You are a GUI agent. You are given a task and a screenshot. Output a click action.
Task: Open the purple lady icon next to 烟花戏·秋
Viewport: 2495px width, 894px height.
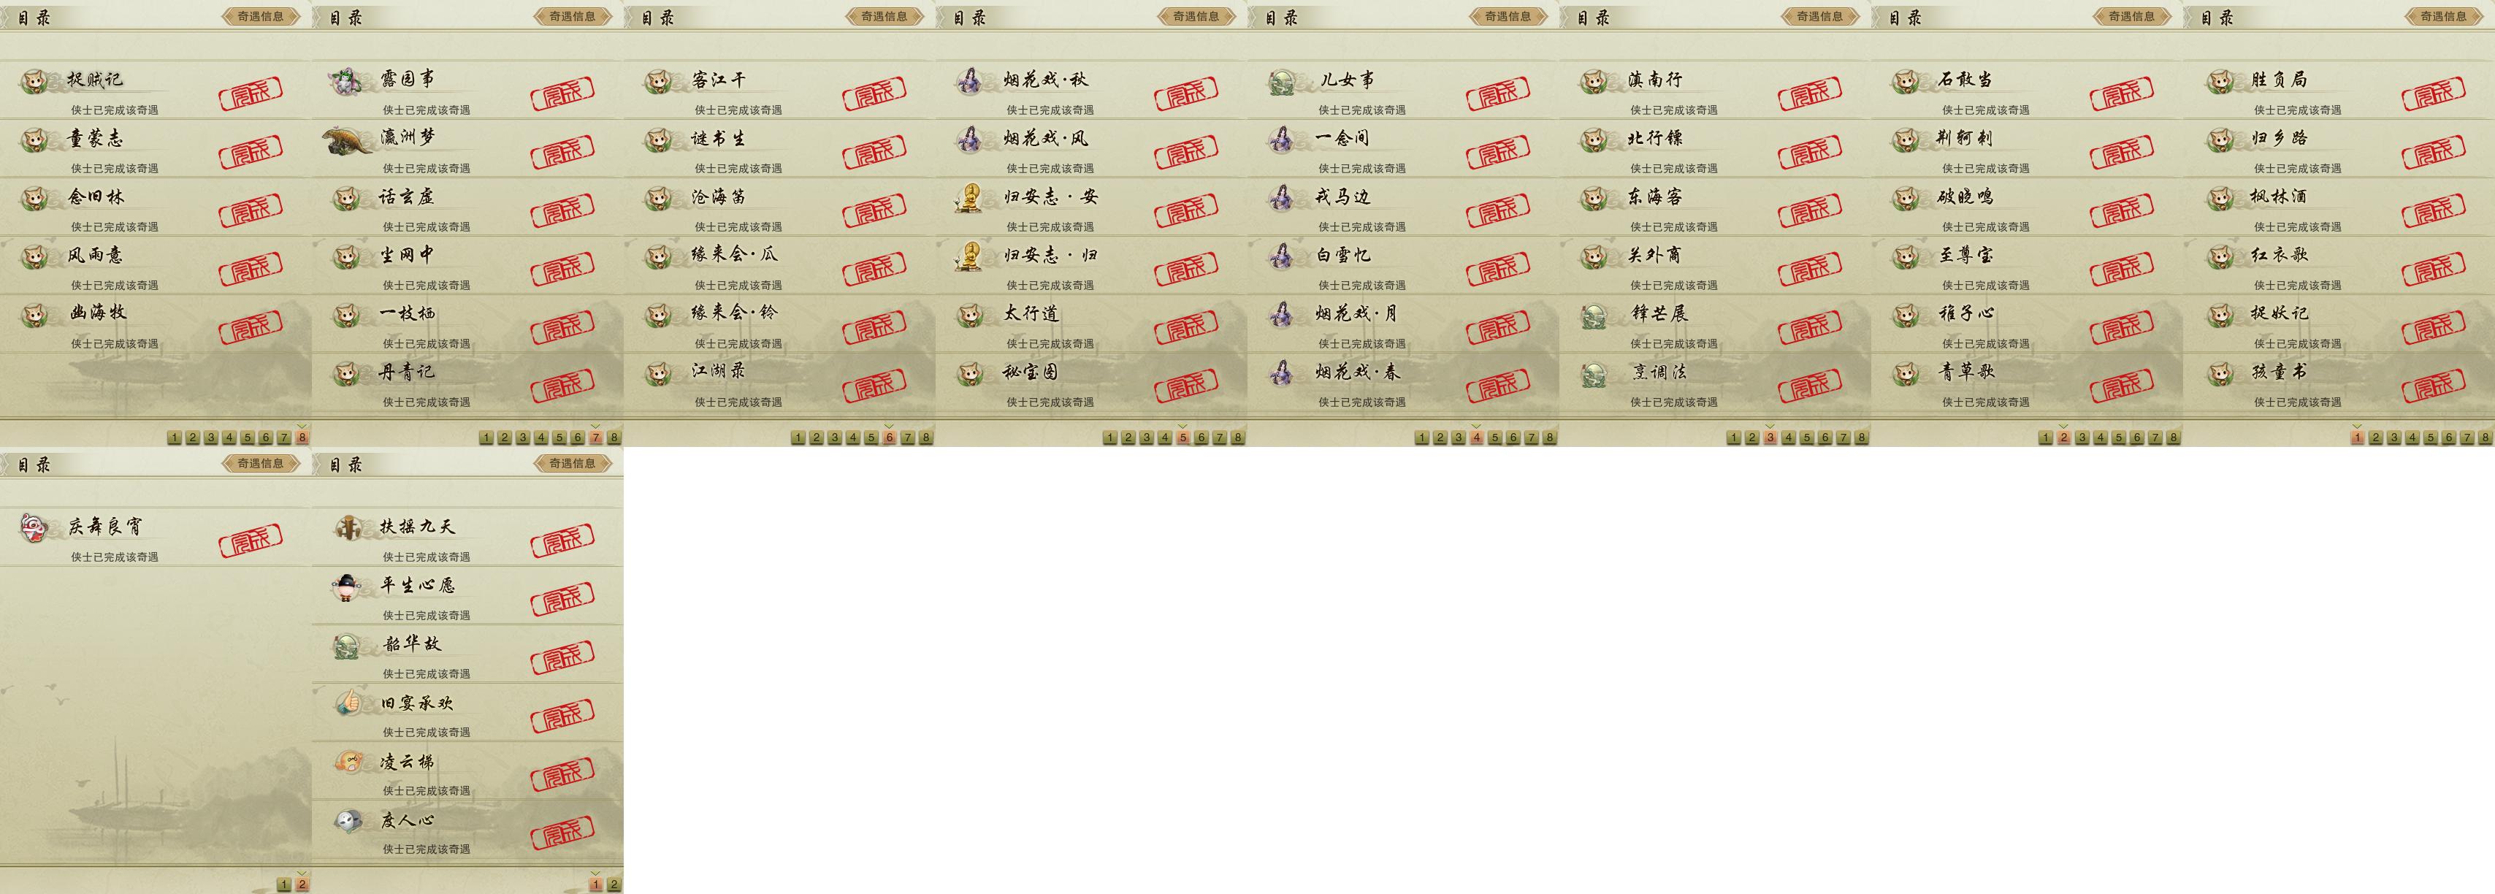coord(968,81)
